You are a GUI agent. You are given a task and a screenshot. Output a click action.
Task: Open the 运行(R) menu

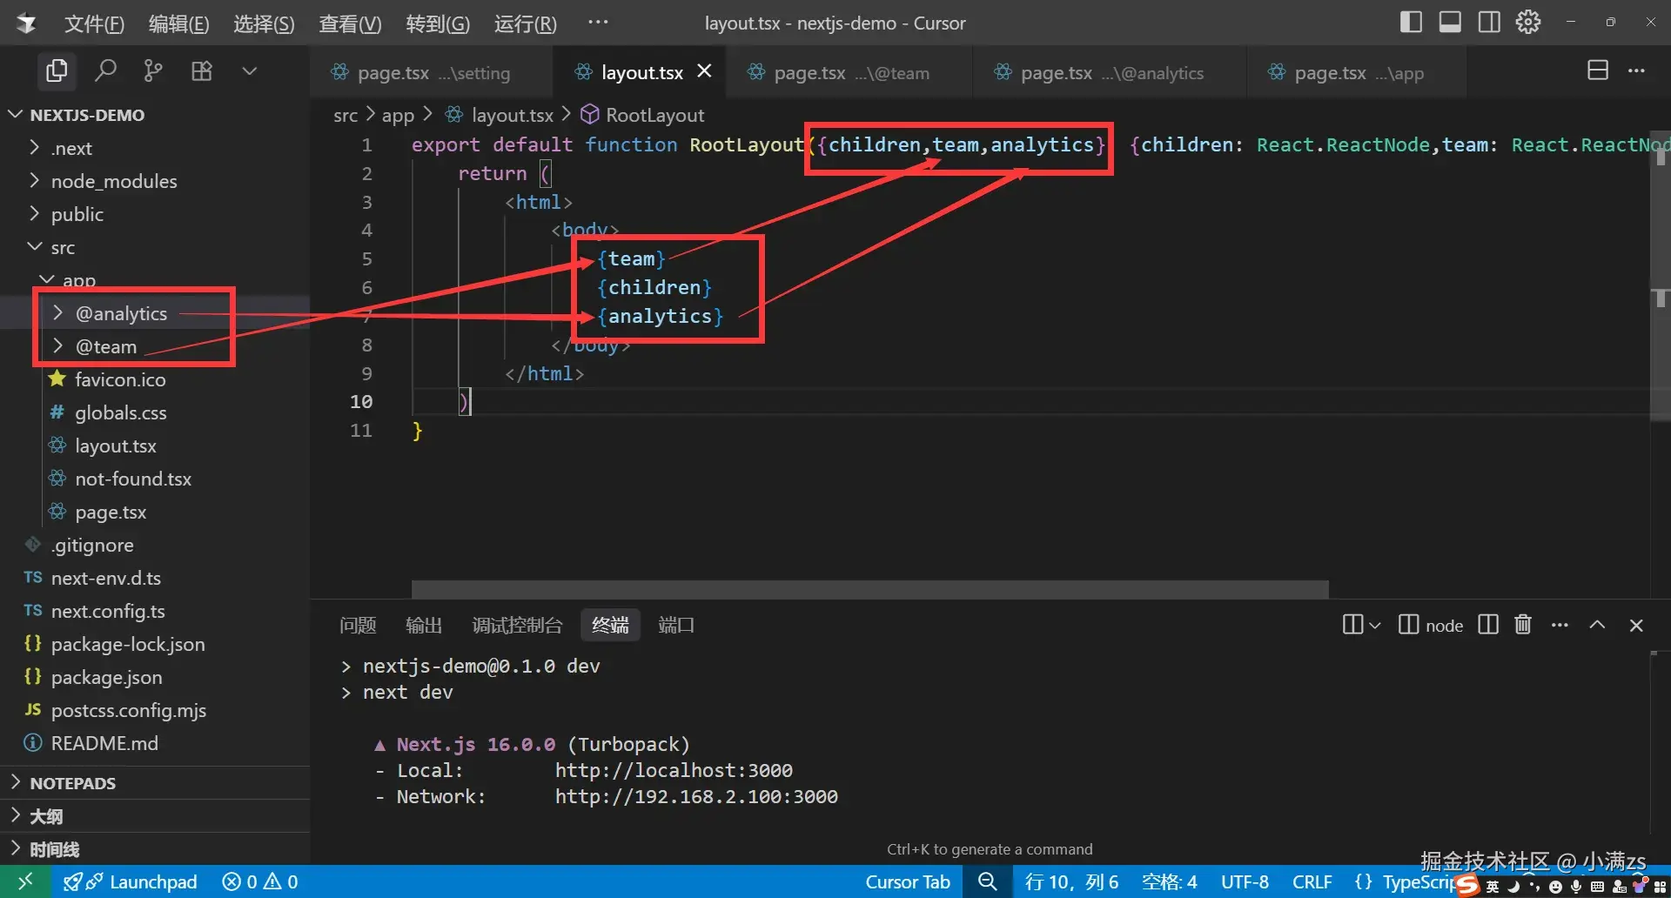[x=525, y=23]
